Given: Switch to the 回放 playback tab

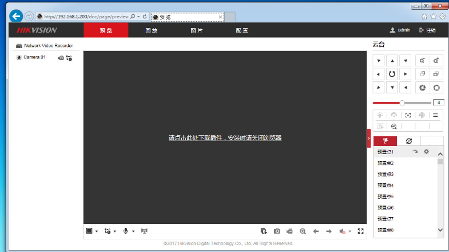Looking at the screenshot, I should (x=151, y=30).
